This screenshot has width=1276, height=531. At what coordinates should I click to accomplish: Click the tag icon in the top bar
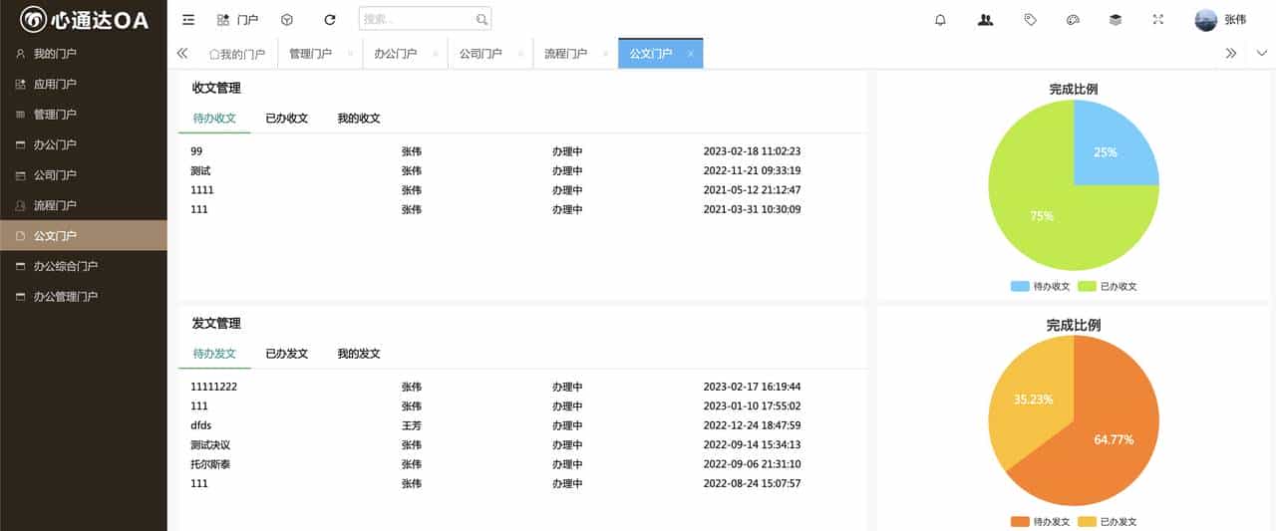(1030, 20)
